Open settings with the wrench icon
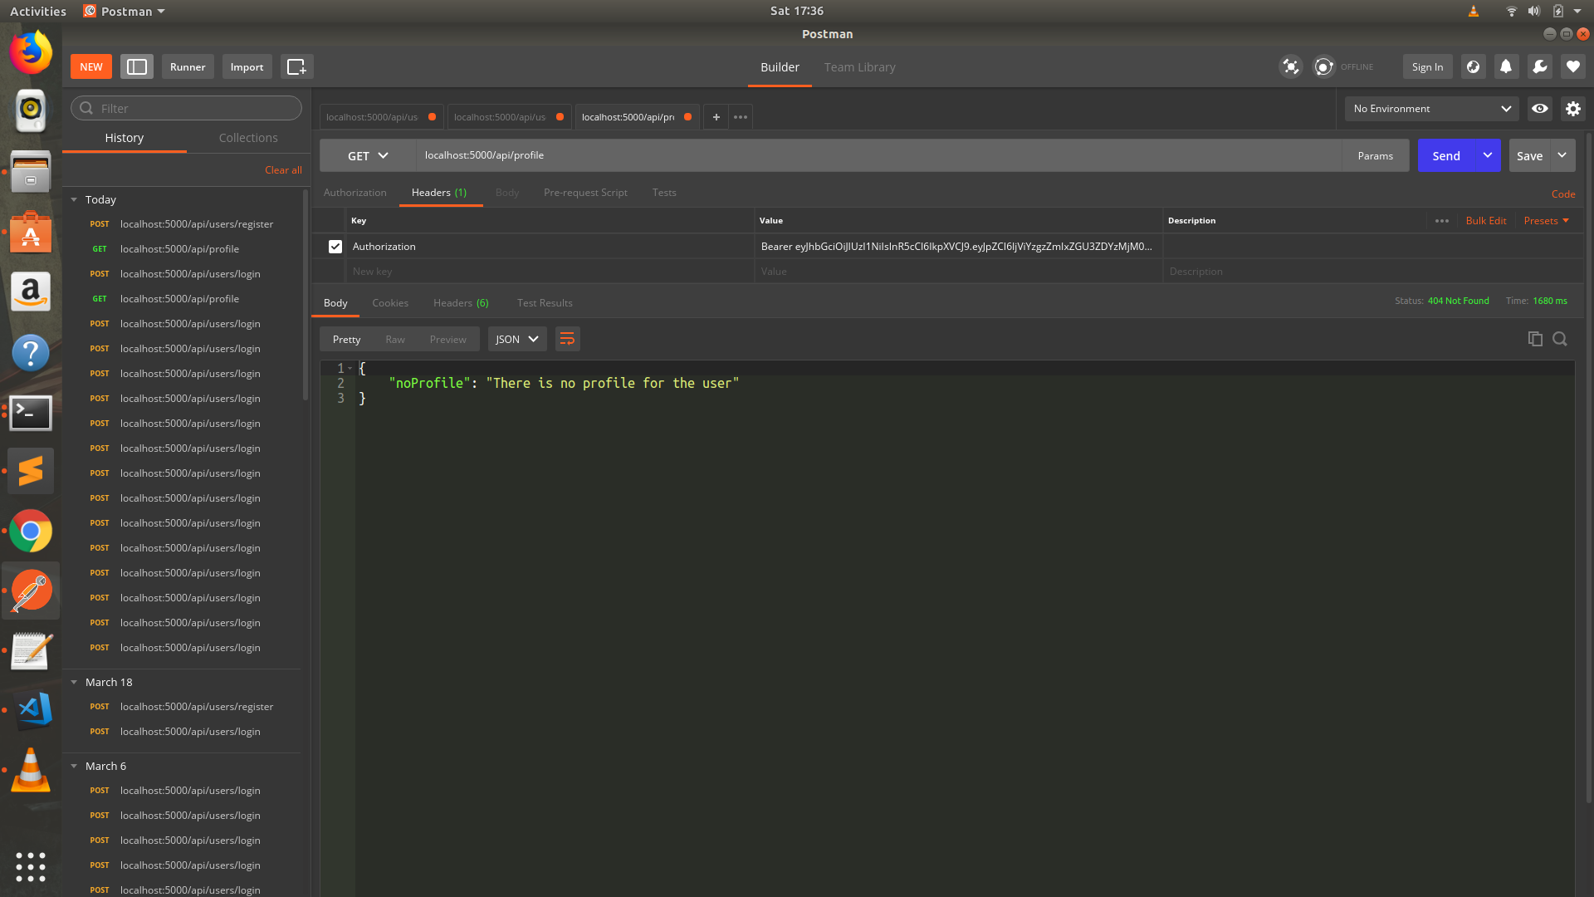 (x=1540, y=66)
